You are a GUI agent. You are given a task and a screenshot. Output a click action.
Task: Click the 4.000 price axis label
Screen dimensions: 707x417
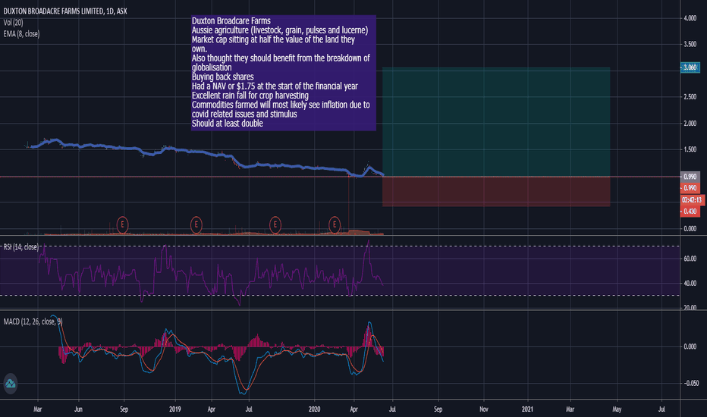pyautogui.click(x=690, y=18)
